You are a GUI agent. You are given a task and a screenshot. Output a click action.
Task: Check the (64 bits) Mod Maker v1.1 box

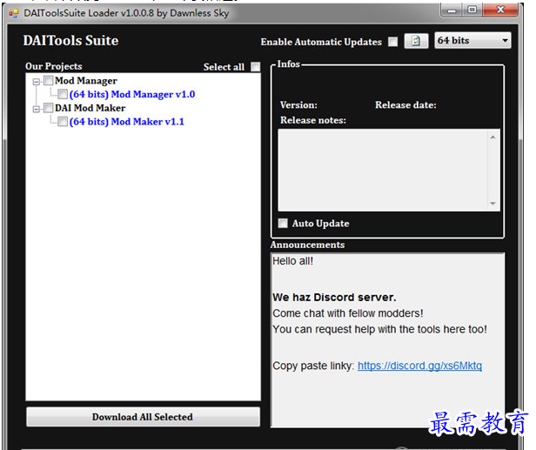[63, 121]
